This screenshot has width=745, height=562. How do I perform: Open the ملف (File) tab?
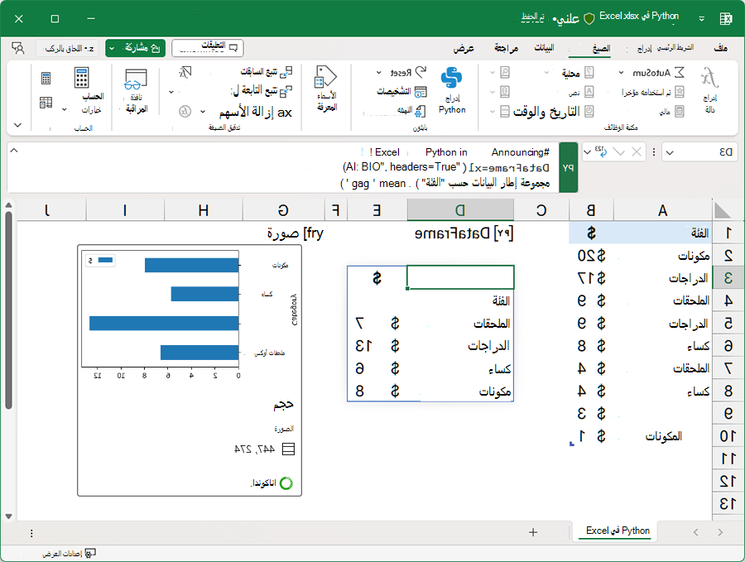720,47
